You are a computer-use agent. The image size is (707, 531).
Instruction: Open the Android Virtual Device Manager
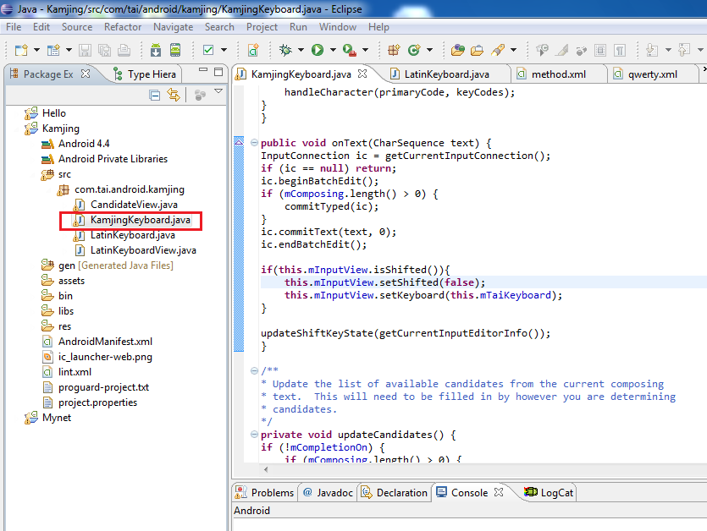[x=175, y=50]
